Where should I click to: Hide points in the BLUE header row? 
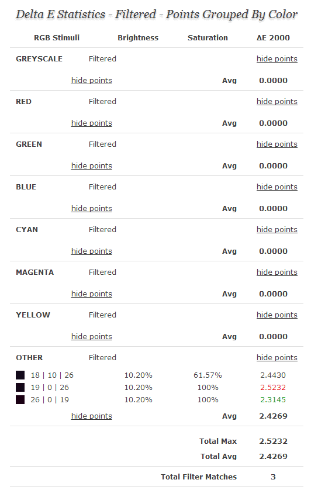277,187
